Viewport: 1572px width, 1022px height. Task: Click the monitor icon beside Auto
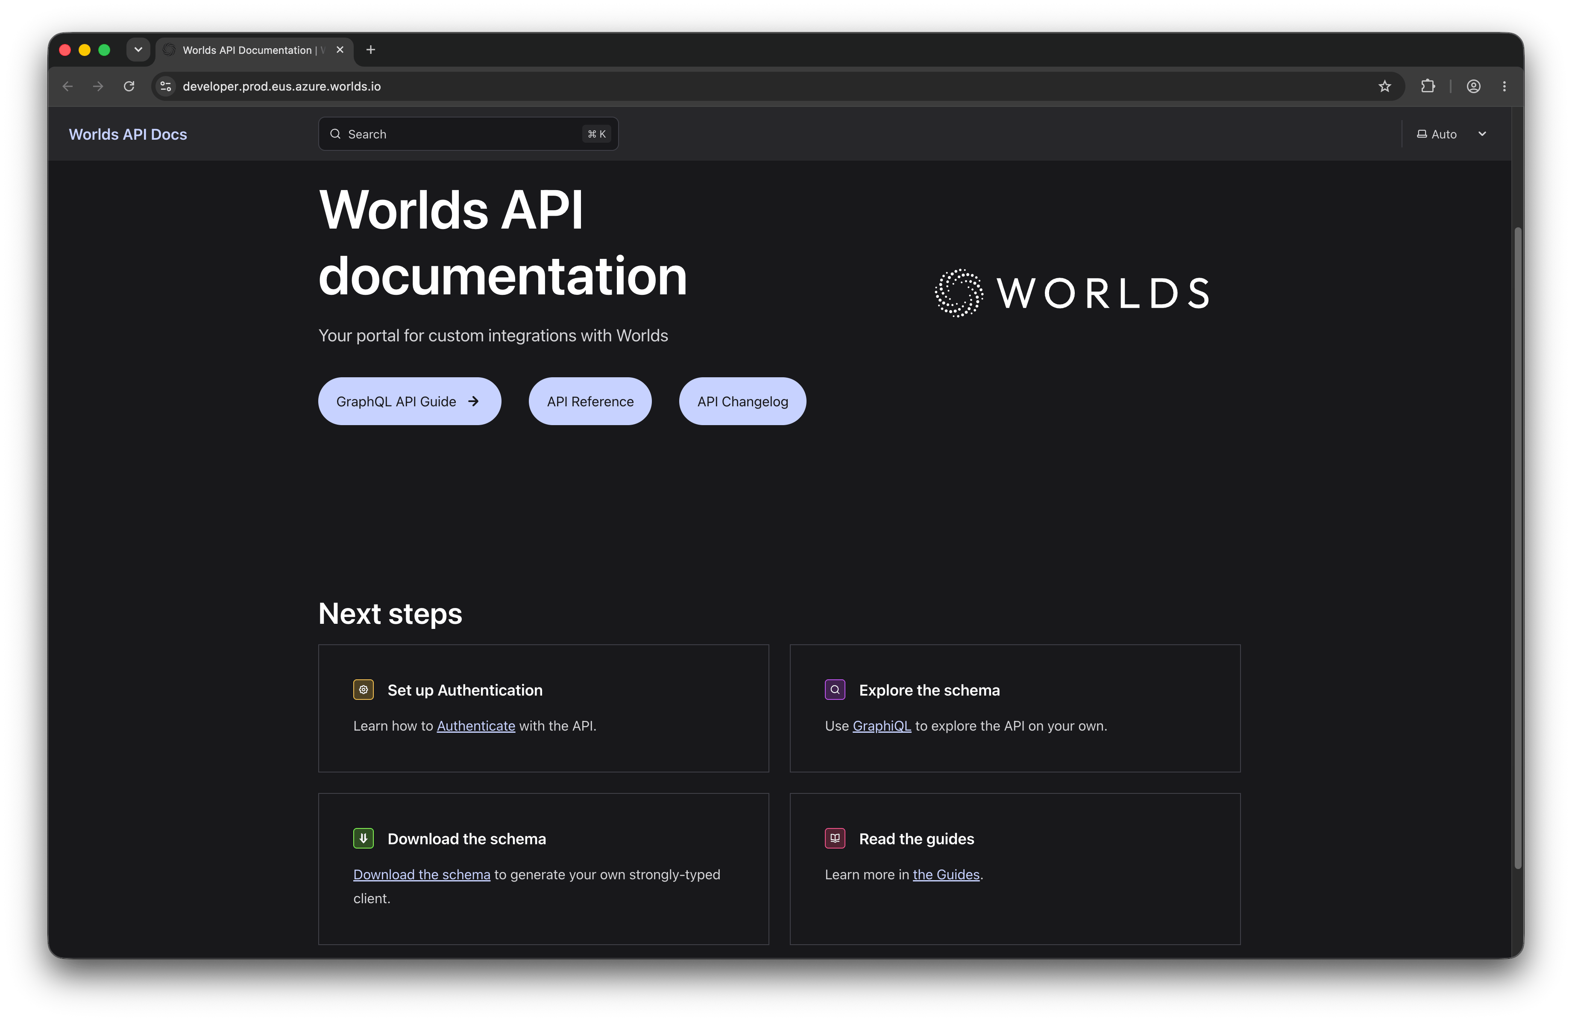pyautogui.click(x=1422, y=134)
